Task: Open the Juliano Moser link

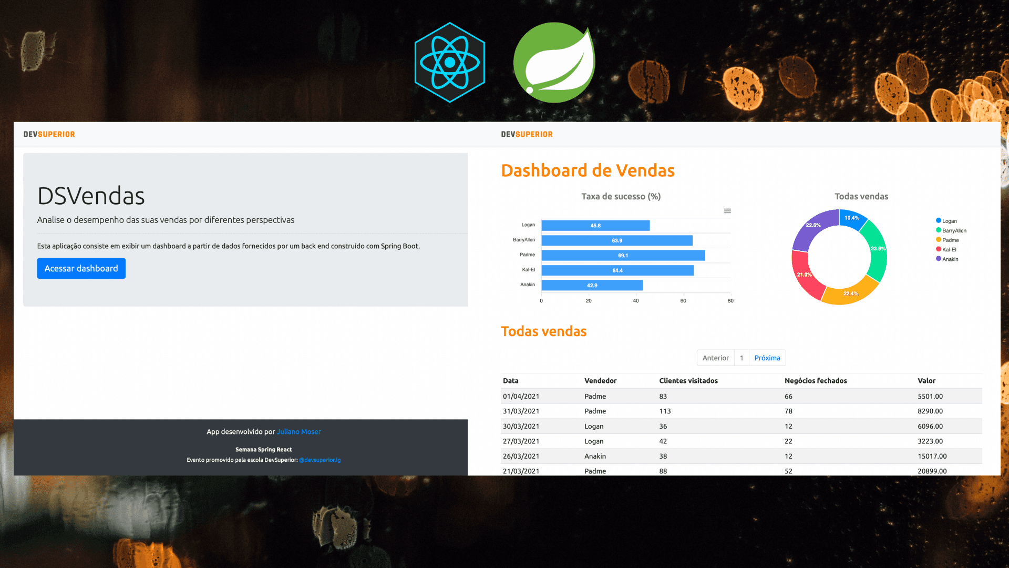Action: point(298,432)
